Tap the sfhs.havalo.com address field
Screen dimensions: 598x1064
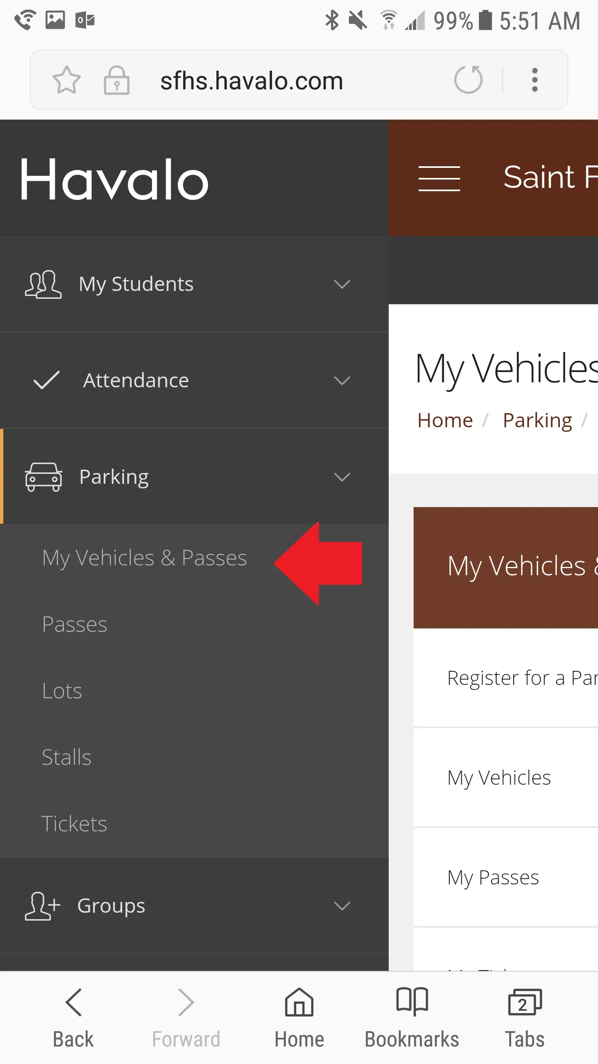pyautogui.click(x=252, y=80)
